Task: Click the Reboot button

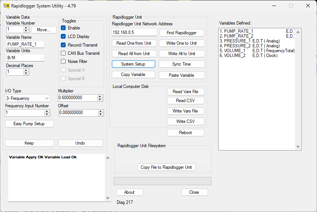Action: (186, 133)
